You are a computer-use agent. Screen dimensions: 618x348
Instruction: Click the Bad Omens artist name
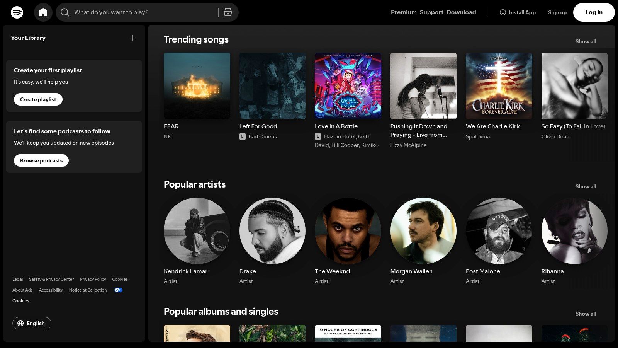263,136
